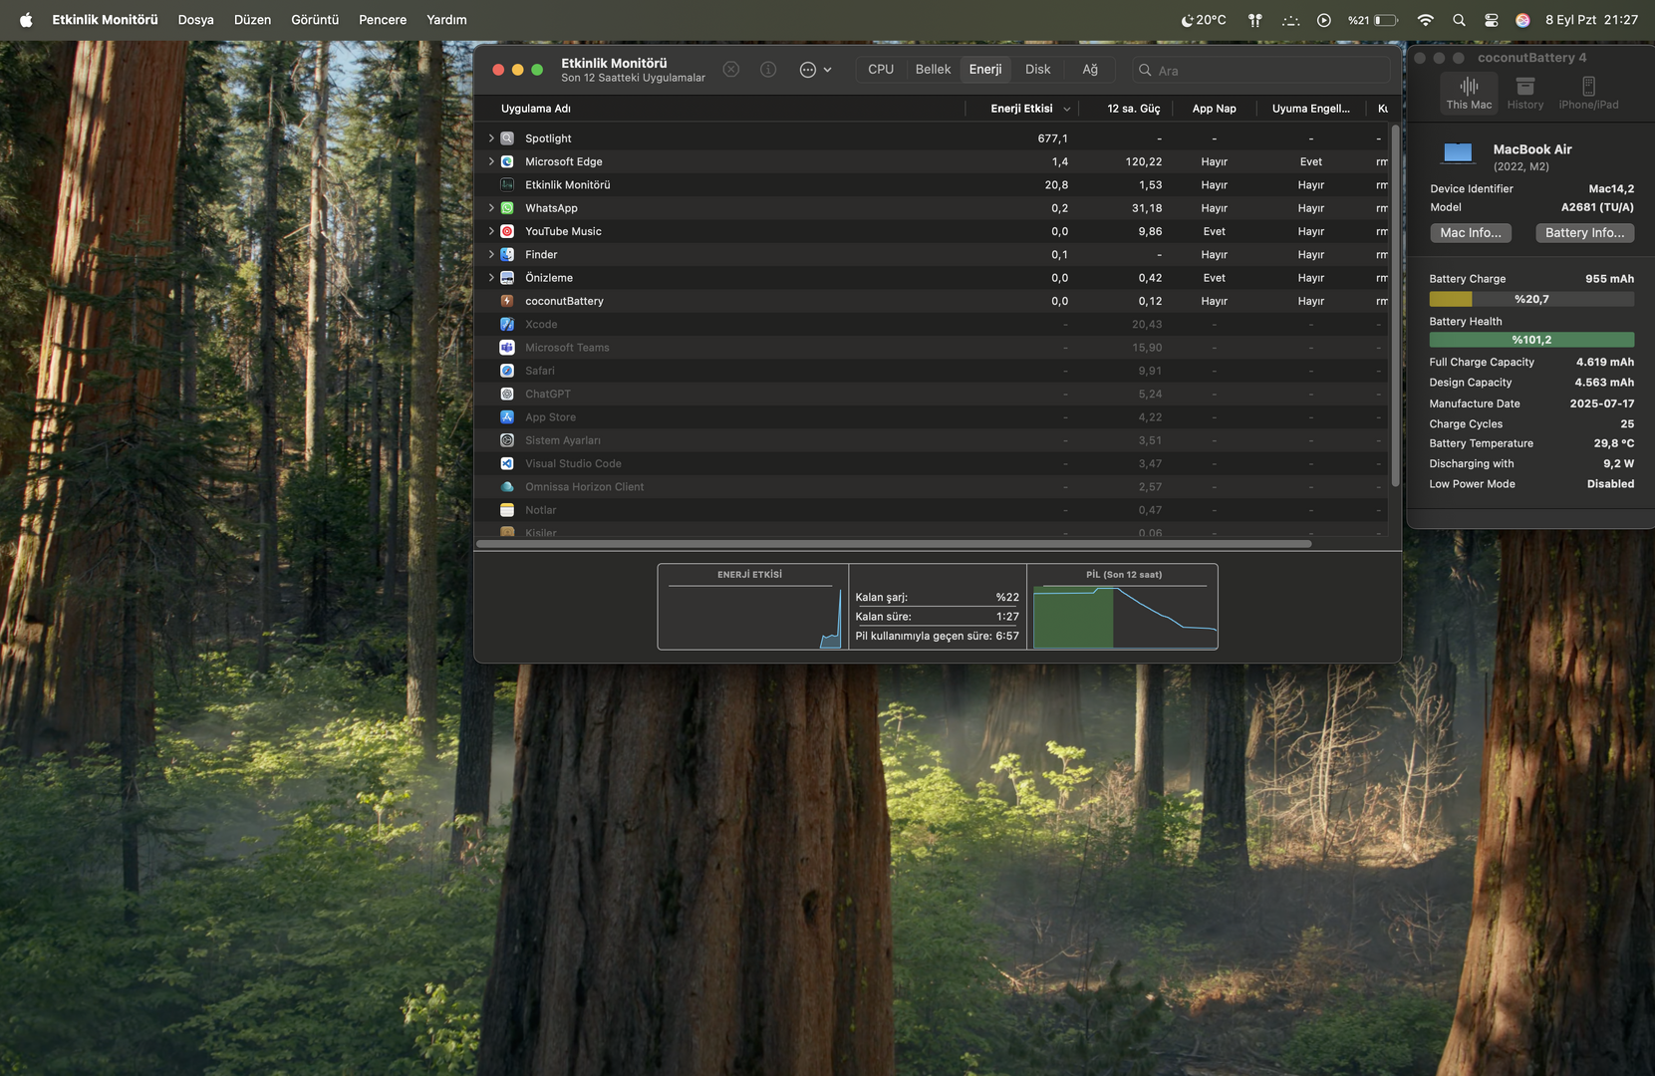The image size is (1655, 1076).
Task: Sort by 12 sa. Güç column header
Action: tap(1128, 109)
